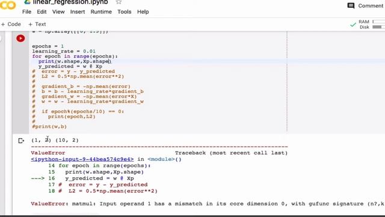Click 'y_predicted = w @ Xp' in the editor
Image resolution: width=385 pixels, height=217 pixels.
[x=70, y=66]
